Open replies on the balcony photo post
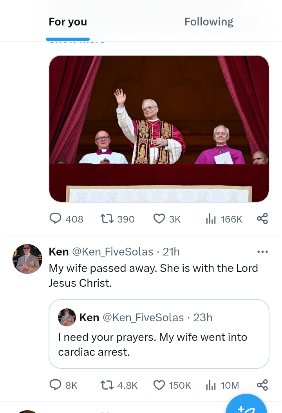The image size is (282, 413). (56, 219)
